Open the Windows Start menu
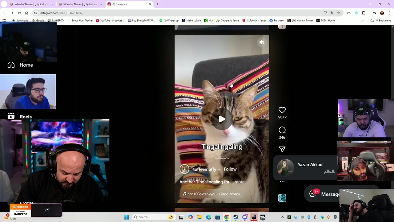The width and height of the screenshot is (394, 222). click(127, 217)
